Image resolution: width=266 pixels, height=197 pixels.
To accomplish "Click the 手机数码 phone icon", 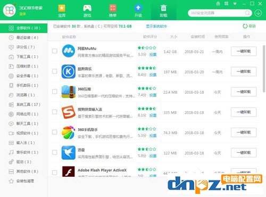I will 11,86.
